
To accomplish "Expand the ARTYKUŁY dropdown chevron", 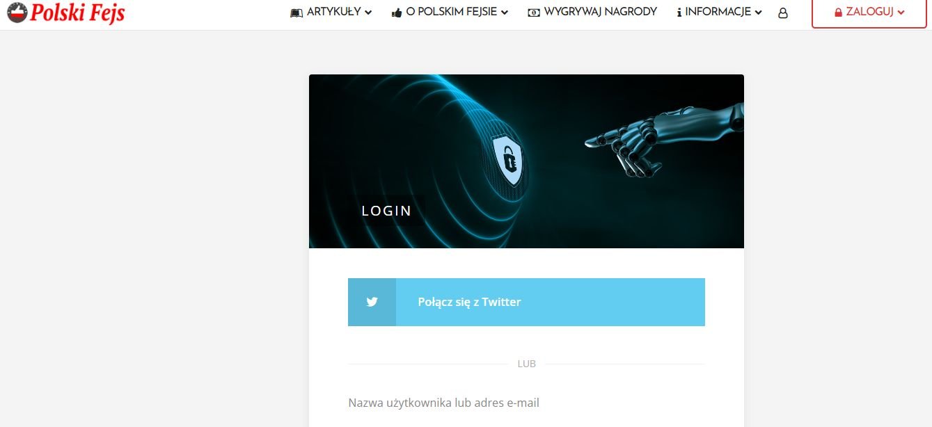I will pos(368,13).
